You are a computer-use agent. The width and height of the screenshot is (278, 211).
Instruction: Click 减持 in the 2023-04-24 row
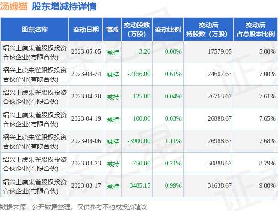pyautogui.click(x=113, y=75)
